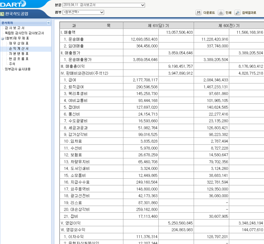Click the Ⅴ. 영업이익 row label
The height and width of the screenshot is (244, 264).
click(71, 223)
